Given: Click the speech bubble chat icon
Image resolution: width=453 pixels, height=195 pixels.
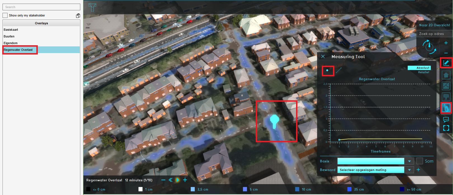Looking at the screenshot, I should point(446,120).
